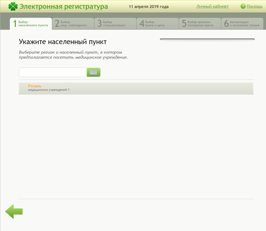Jump to step 6 Авторизация и получение талона
The width and height of the screenshot is (266, 231).
click(242, 24)
